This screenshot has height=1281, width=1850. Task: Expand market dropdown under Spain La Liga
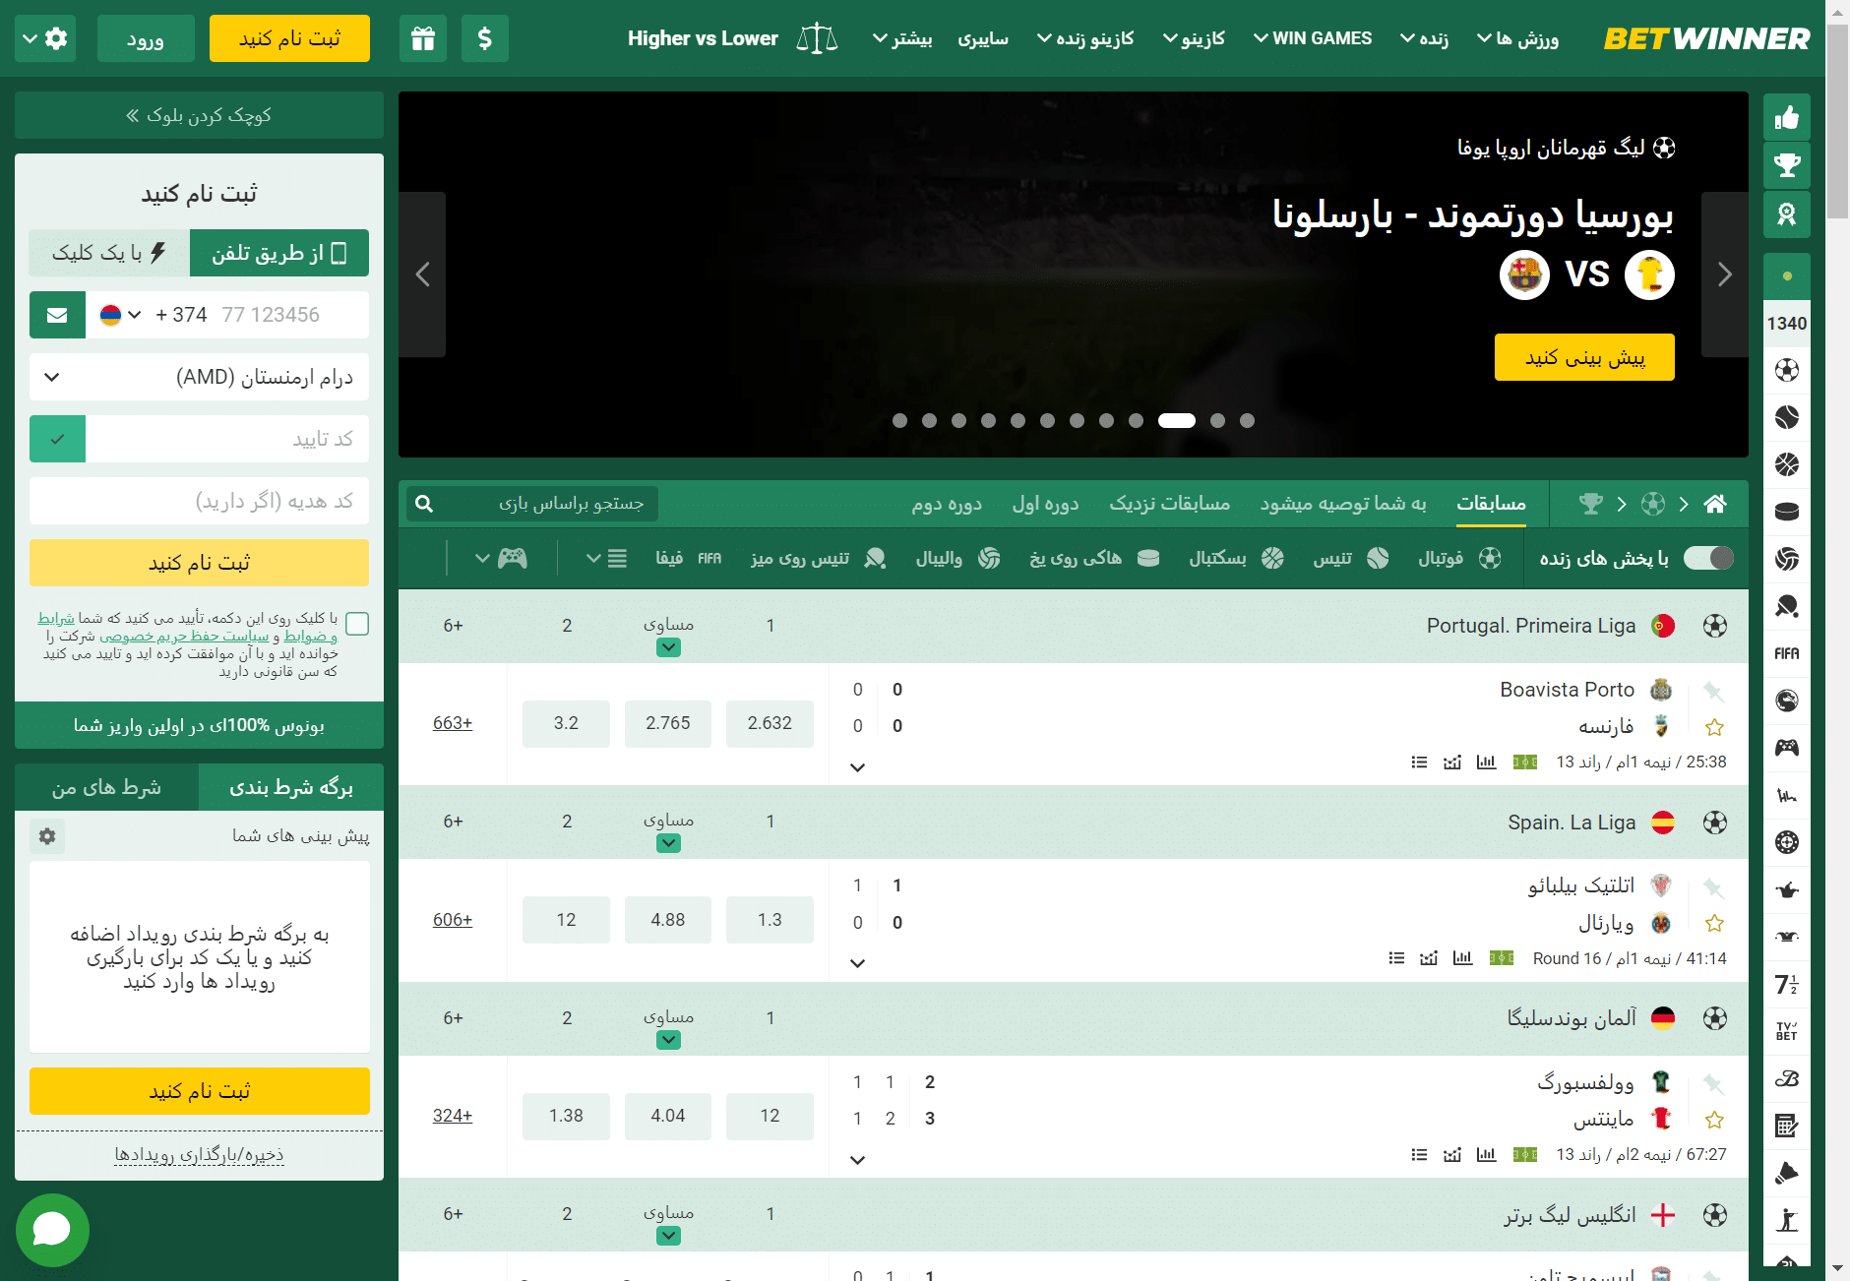(x=668, y=843)
